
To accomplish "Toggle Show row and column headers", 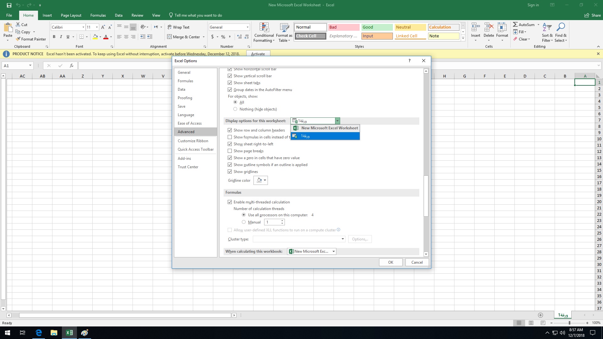I will 230,130.
